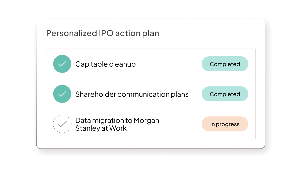The width and height of the screenshot is (301, 169).
Task: Select the Personalized IPO action plan heading
Action: tap(103, 33)
